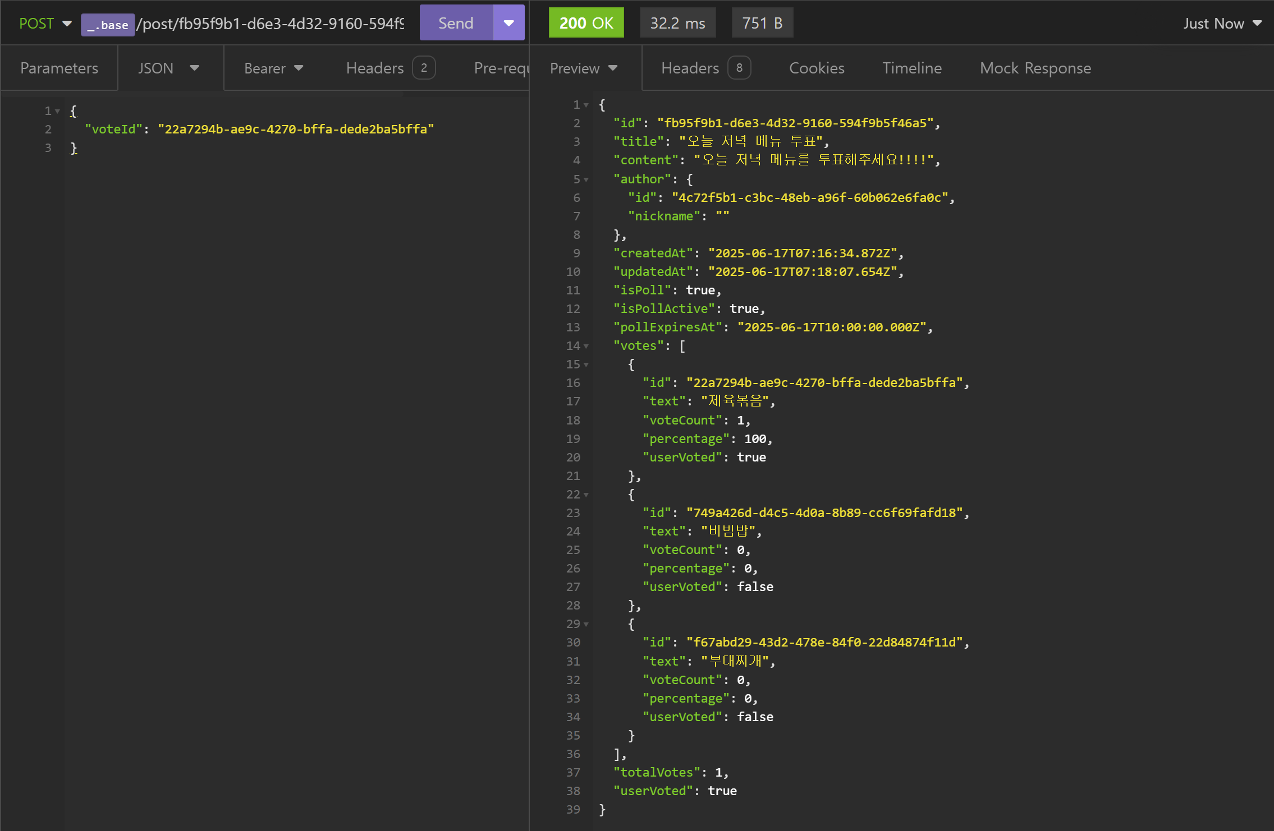The image size is (1274, 831).
Task: Open the Preview mode dropdown
Action: [x=584, y=68]
